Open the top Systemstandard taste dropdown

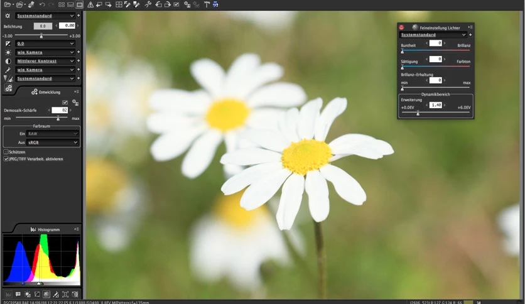45,16
